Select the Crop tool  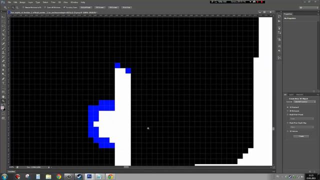(3, 34)
